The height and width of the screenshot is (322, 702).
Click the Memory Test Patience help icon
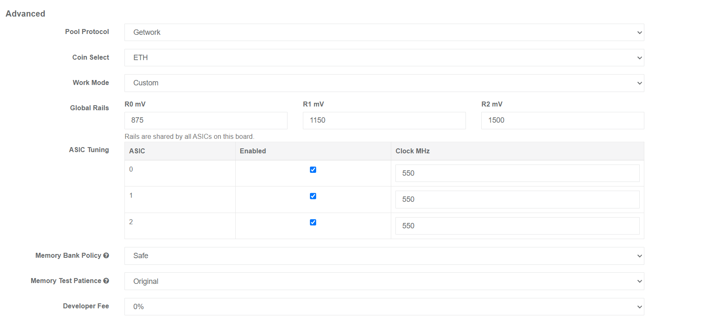(106, 281)
